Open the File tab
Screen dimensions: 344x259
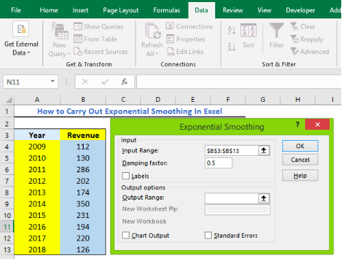(16, 10)
